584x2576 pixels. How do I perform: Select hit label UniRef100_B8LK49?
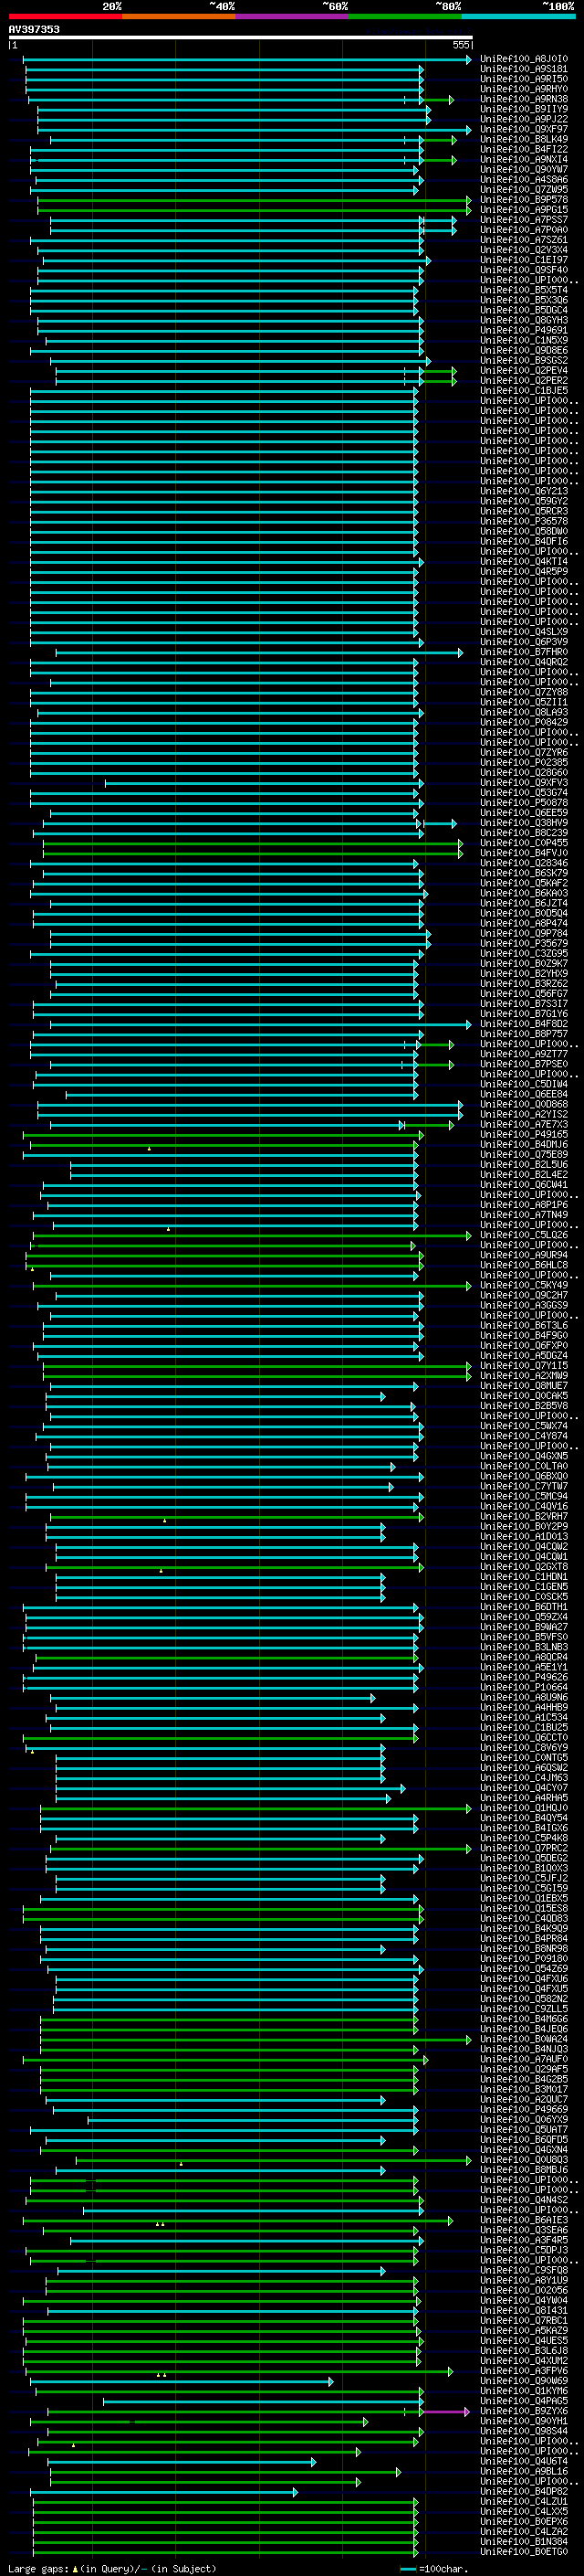[x=524, y=139]
